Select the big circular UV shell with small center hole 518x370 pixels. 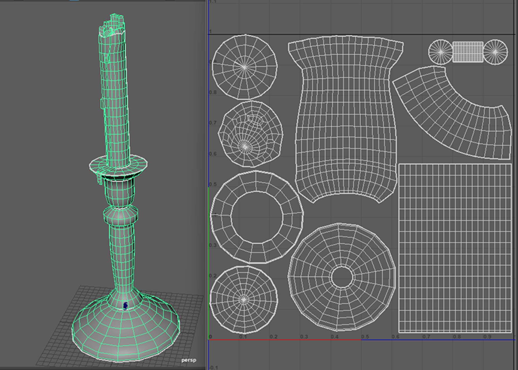pyautogui.click(x=342, y=277)
